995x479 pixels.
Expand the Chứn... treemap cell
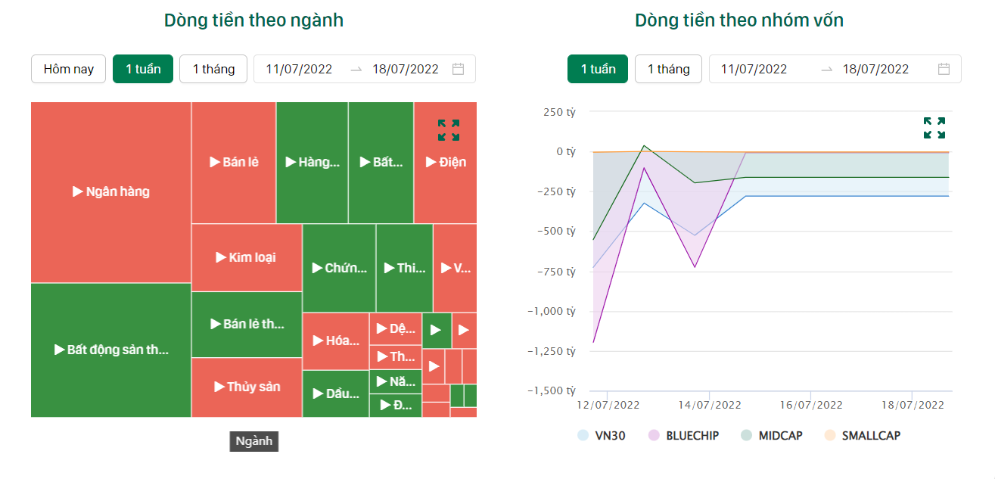(x=339, y=268)
